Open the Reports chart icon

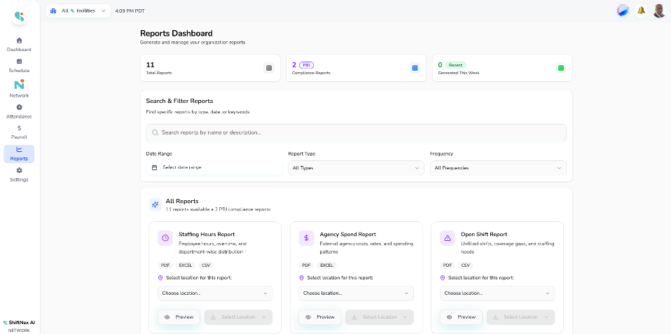point(19,149)
